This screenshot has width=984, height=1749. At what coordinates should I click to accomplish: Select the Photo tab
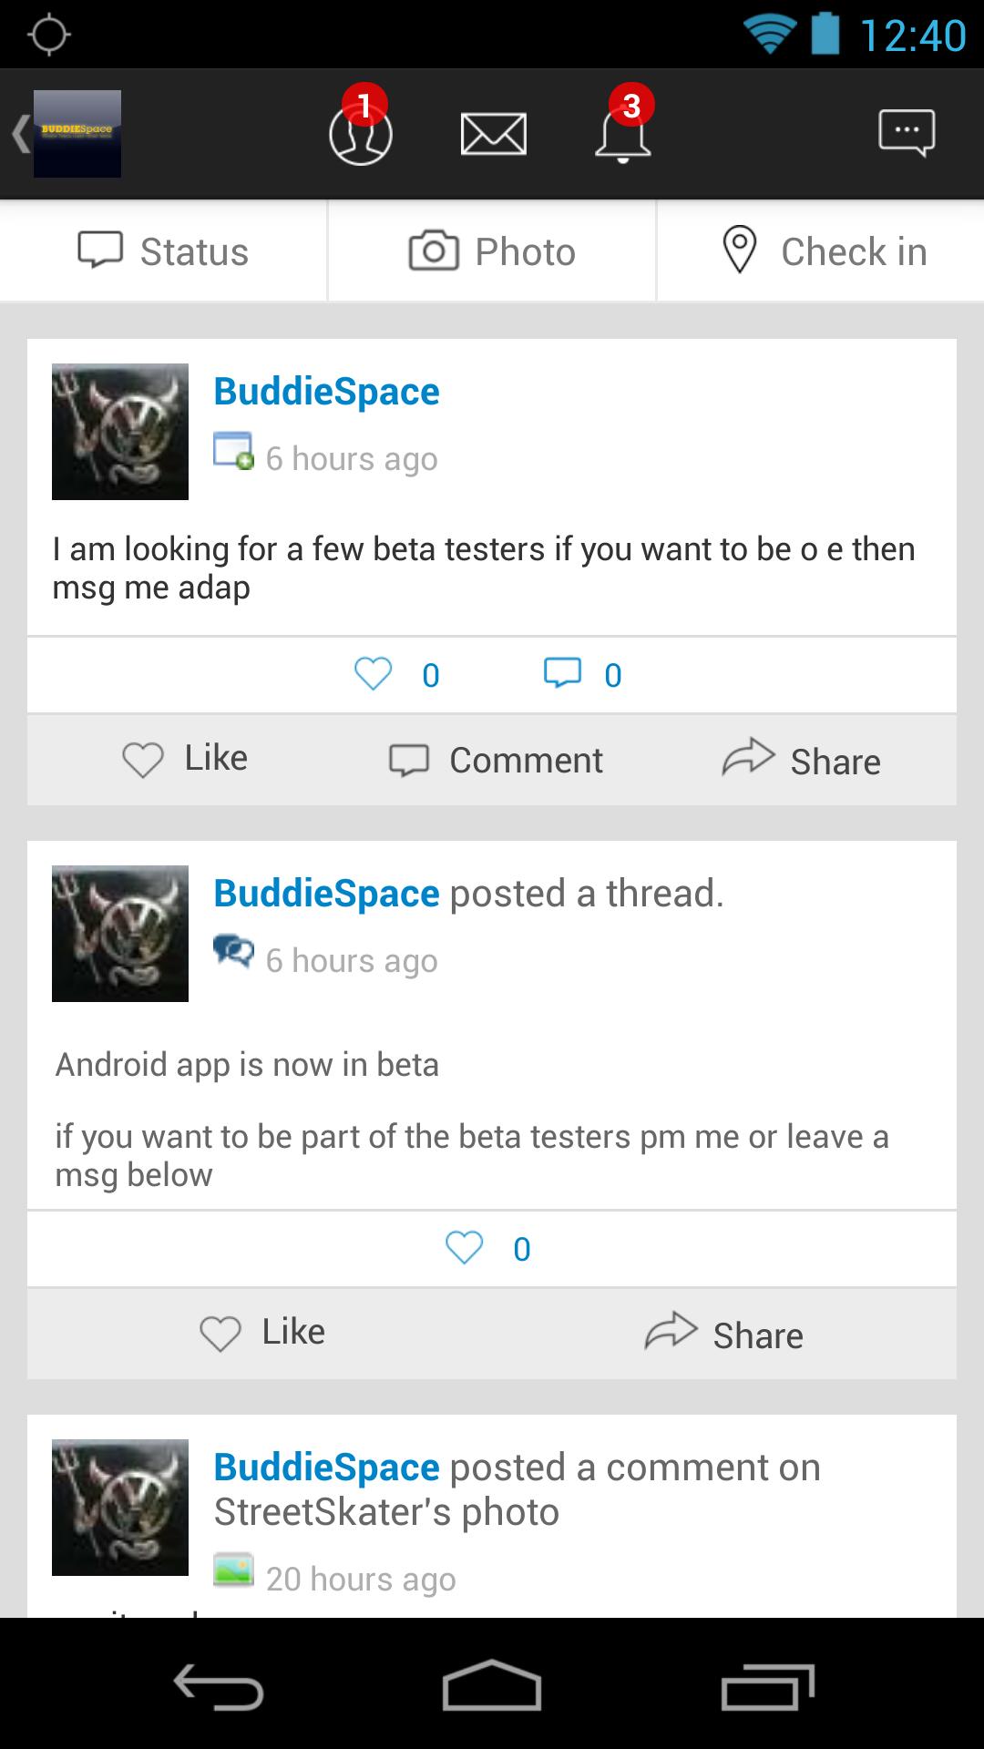[492, 251]
